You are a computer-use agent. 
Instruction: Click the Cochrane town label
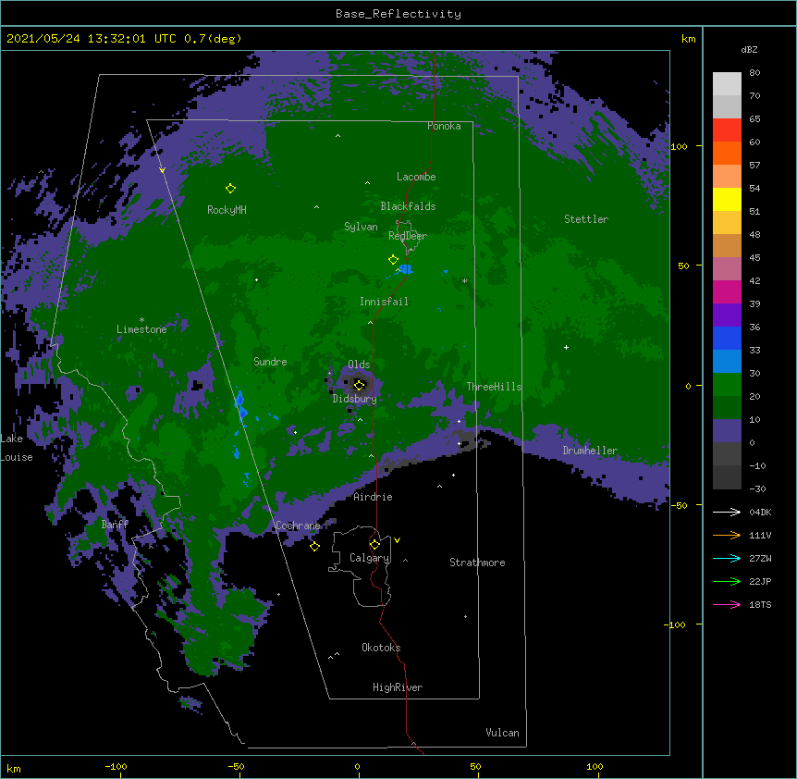tap(298, 526)
